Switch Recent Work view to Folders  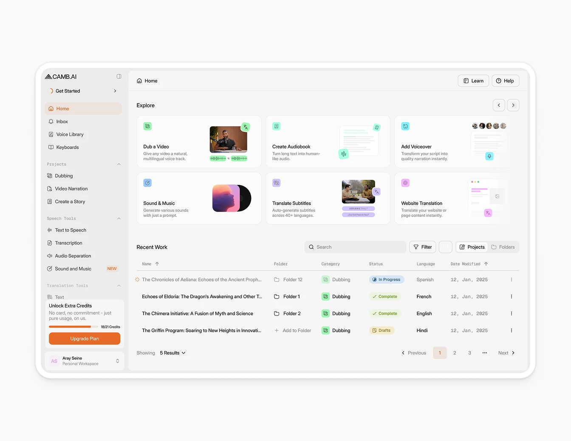(x=503, y=247)
